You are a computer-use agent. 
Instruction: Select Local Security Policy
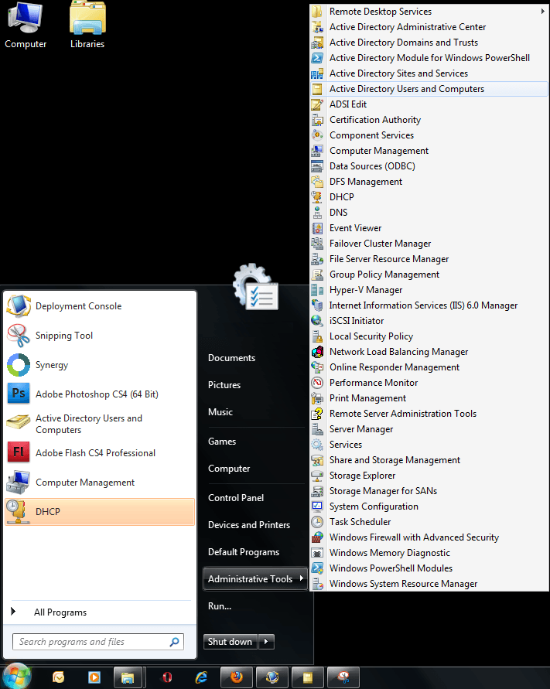pyautogui.click(x=429, y=336)
